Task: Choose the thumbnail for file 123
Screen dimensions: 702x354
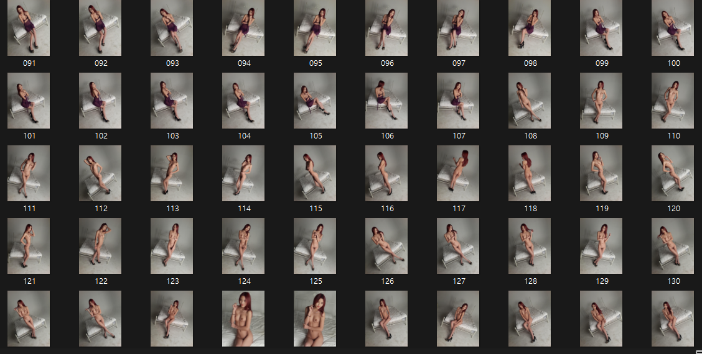Action: click(172, 246)
